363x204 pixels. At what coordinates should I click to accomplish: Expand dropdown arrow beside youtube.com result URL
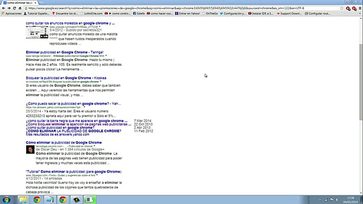click(100, 27)
